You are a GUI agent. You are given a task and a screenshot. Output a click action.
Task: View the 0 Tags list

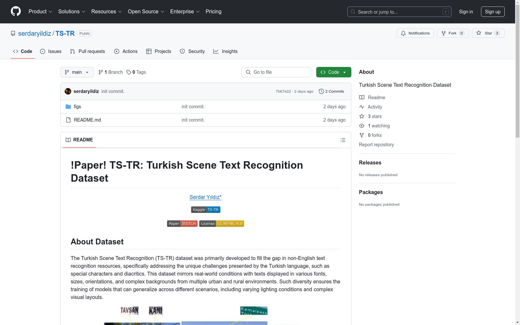136,72
